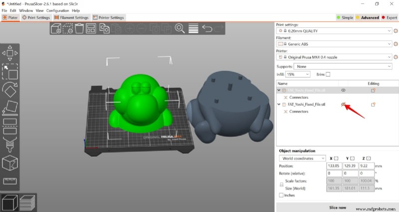This screenshot has width=399, height=212.
Task: Open the Edit menu
Action: tap(13, 10)
